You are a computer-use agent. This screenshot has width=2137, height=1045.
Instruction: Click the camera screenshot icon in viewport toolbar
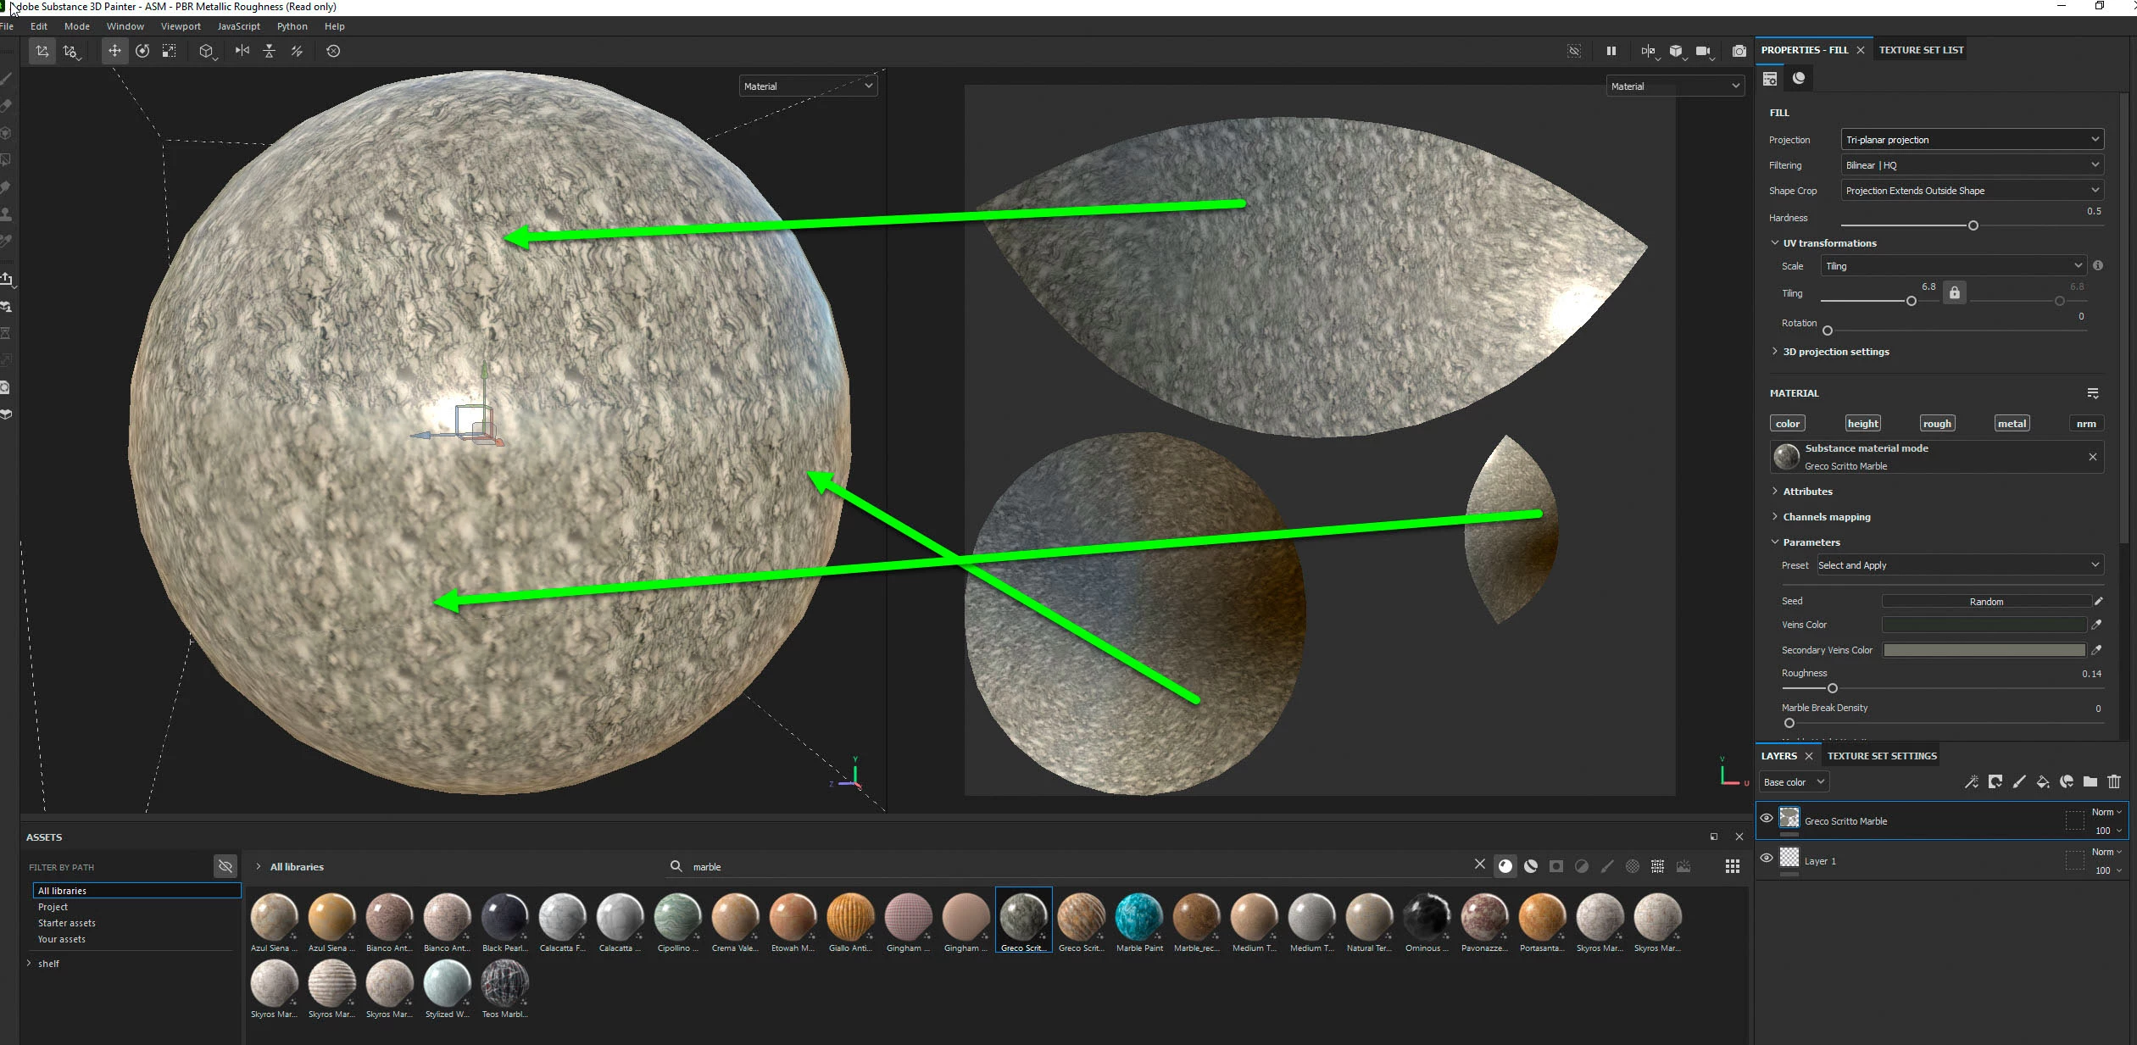[x=1739, y=51]
